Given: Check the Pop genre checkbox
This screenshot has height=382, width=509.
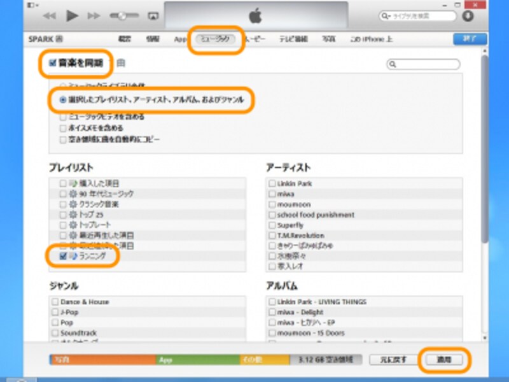Looking at the screenshot, I should pos(55,323).
